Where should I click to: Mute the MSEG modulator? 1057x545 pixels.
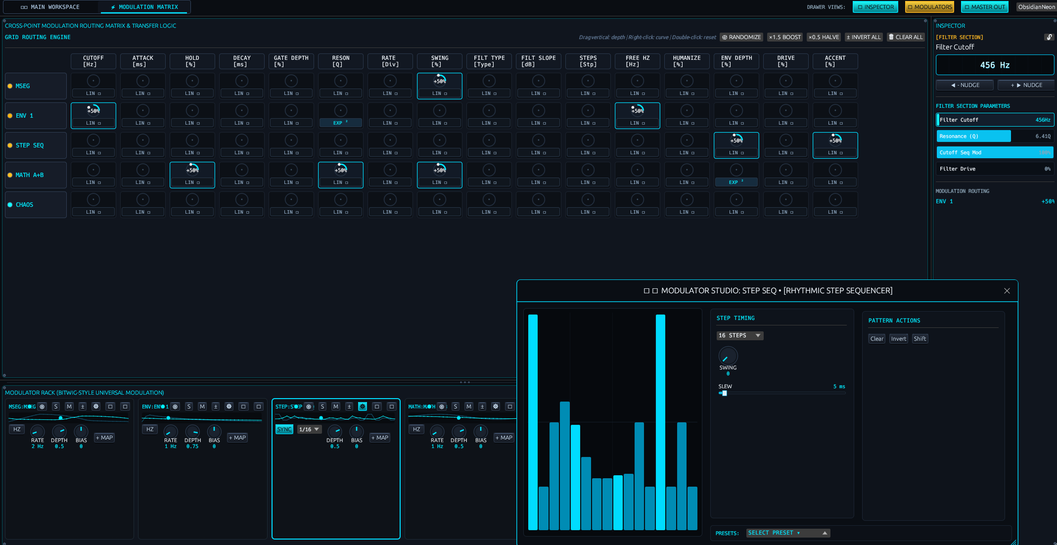tap(69, 407)
